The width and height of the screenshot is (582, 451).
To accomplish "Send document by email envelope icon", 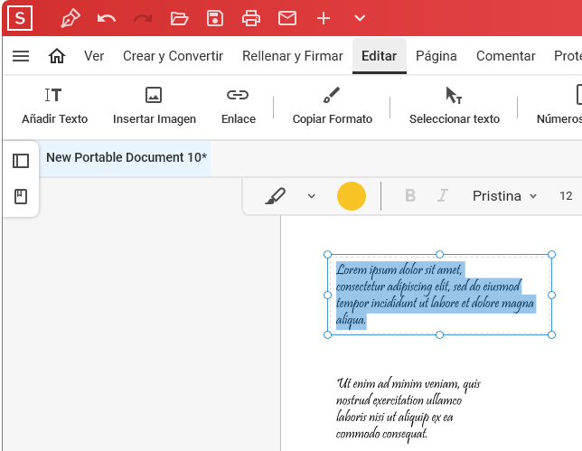I will [287, 18].
